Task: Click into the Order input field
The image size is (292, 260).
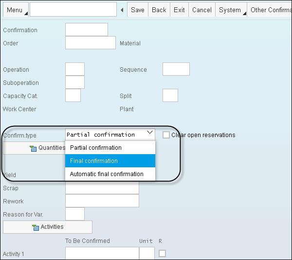Action: click(x=91, y=43)
